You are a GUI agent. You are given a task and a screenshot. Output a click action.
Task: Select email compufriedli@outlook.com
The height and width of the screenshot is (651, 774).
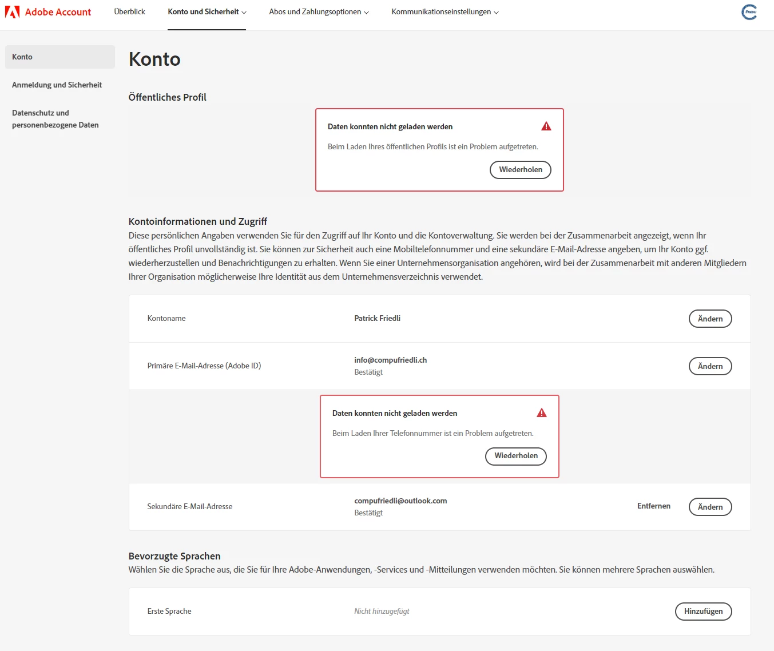point(400,501)
